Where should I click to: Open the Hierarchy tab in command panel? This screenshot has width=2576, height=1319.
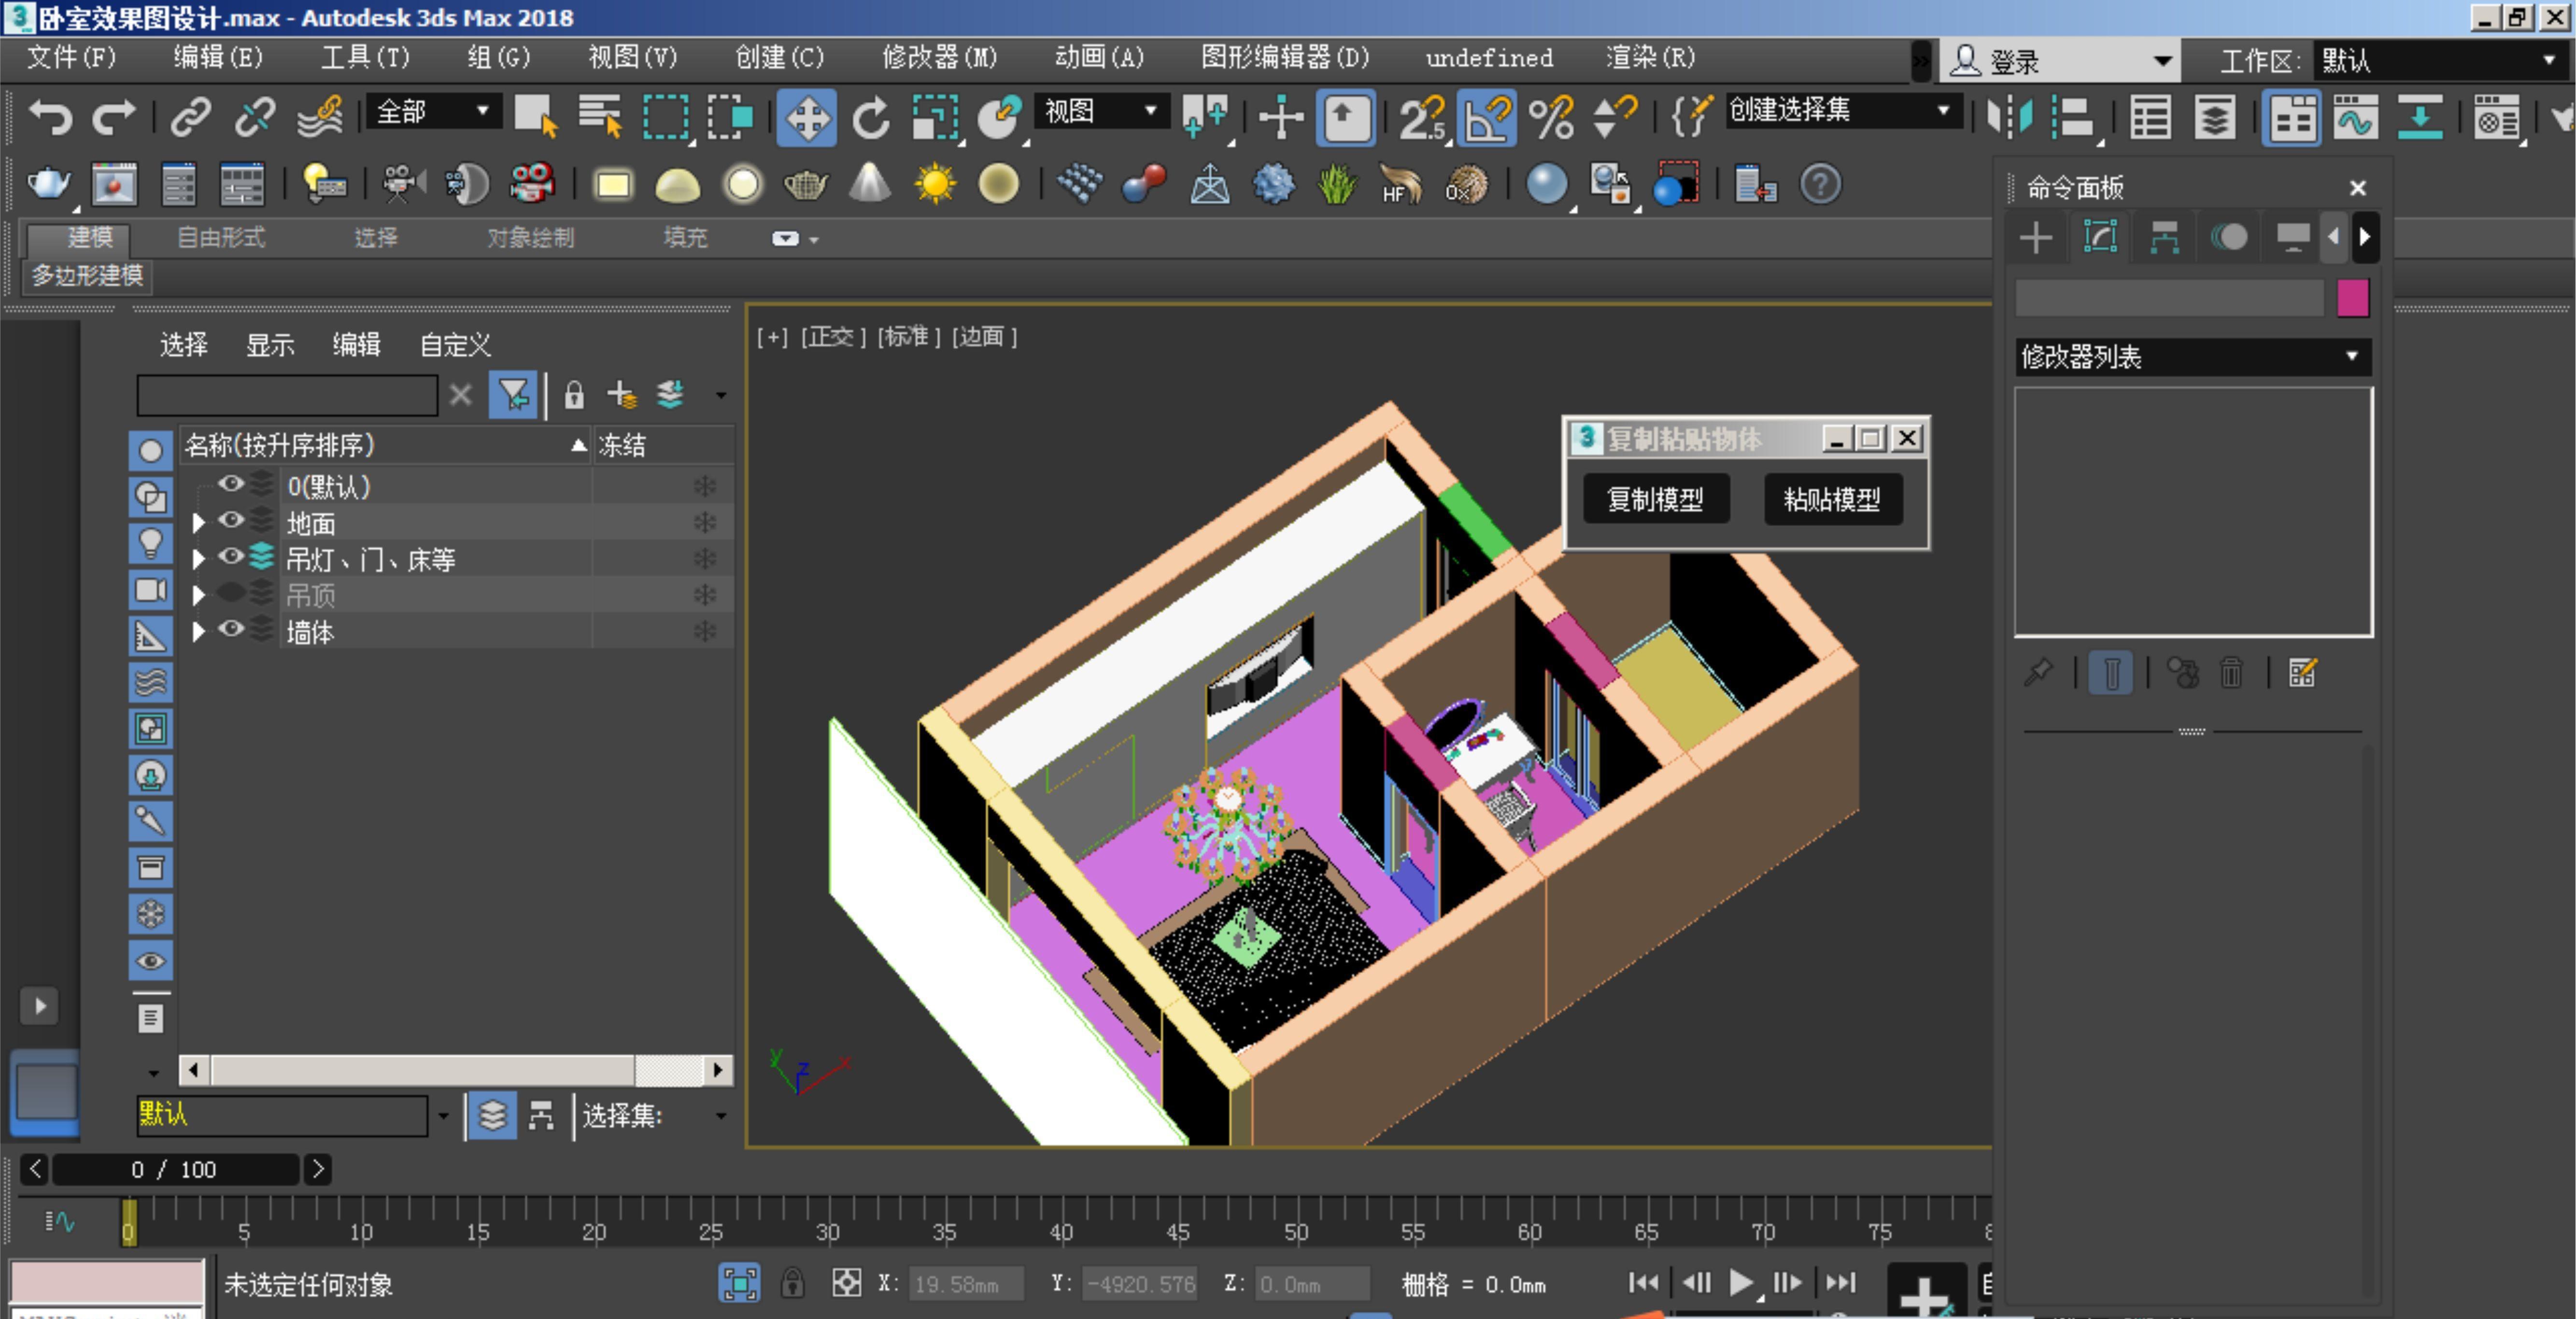pos(2164,237)
